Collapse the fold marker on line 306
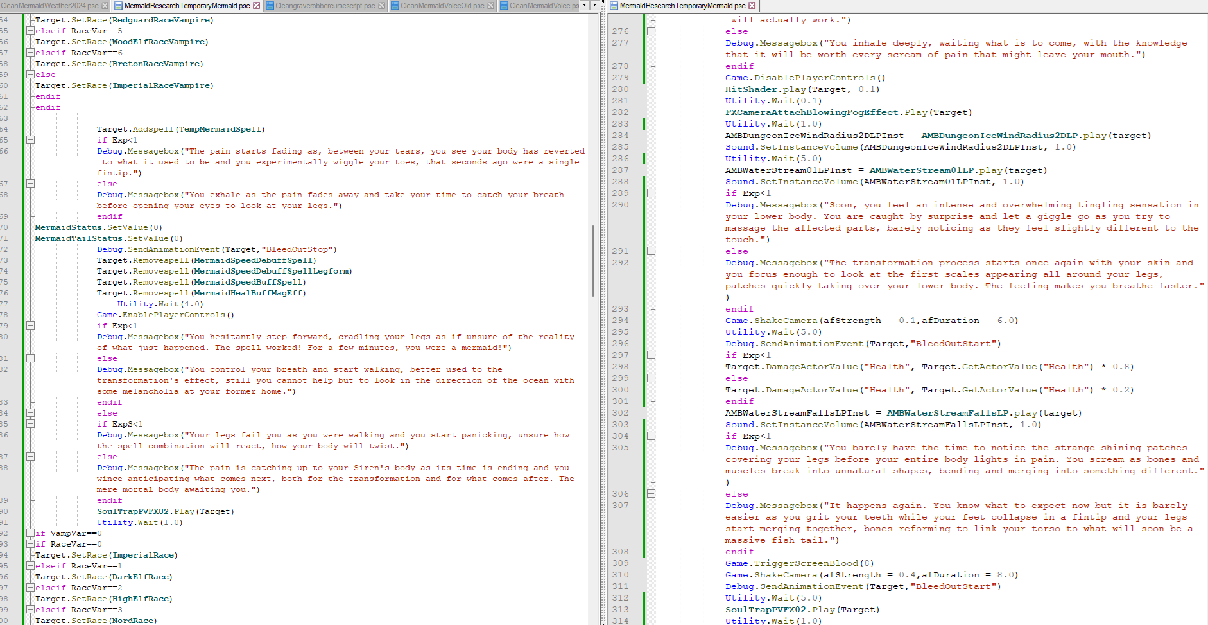 (651, 494)
